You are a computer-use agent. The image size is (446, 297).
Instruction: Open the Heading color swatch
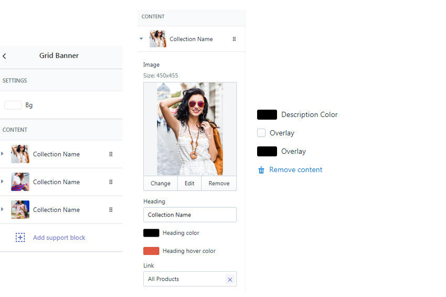(151, 233)
